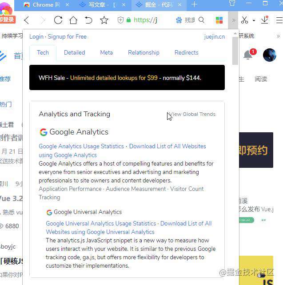Open Google Analytics Usage Statistics link

81,146
